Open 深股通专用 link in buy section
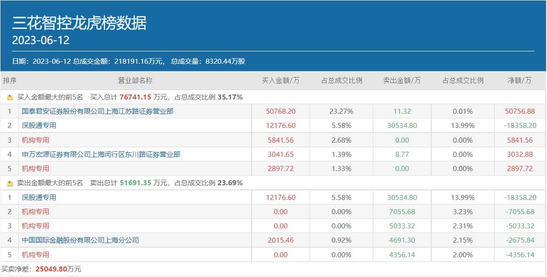 (x=39, y=126)
